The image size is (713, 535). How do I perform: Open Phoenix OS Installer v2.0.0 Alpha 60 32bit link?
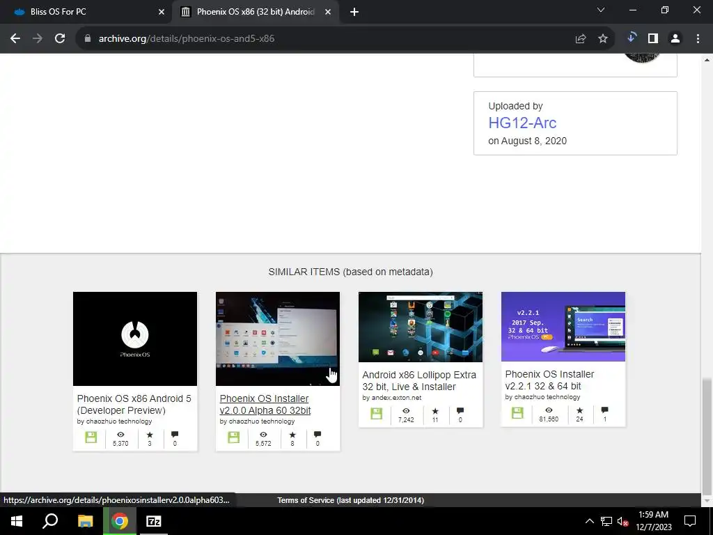tap(265, 405)
